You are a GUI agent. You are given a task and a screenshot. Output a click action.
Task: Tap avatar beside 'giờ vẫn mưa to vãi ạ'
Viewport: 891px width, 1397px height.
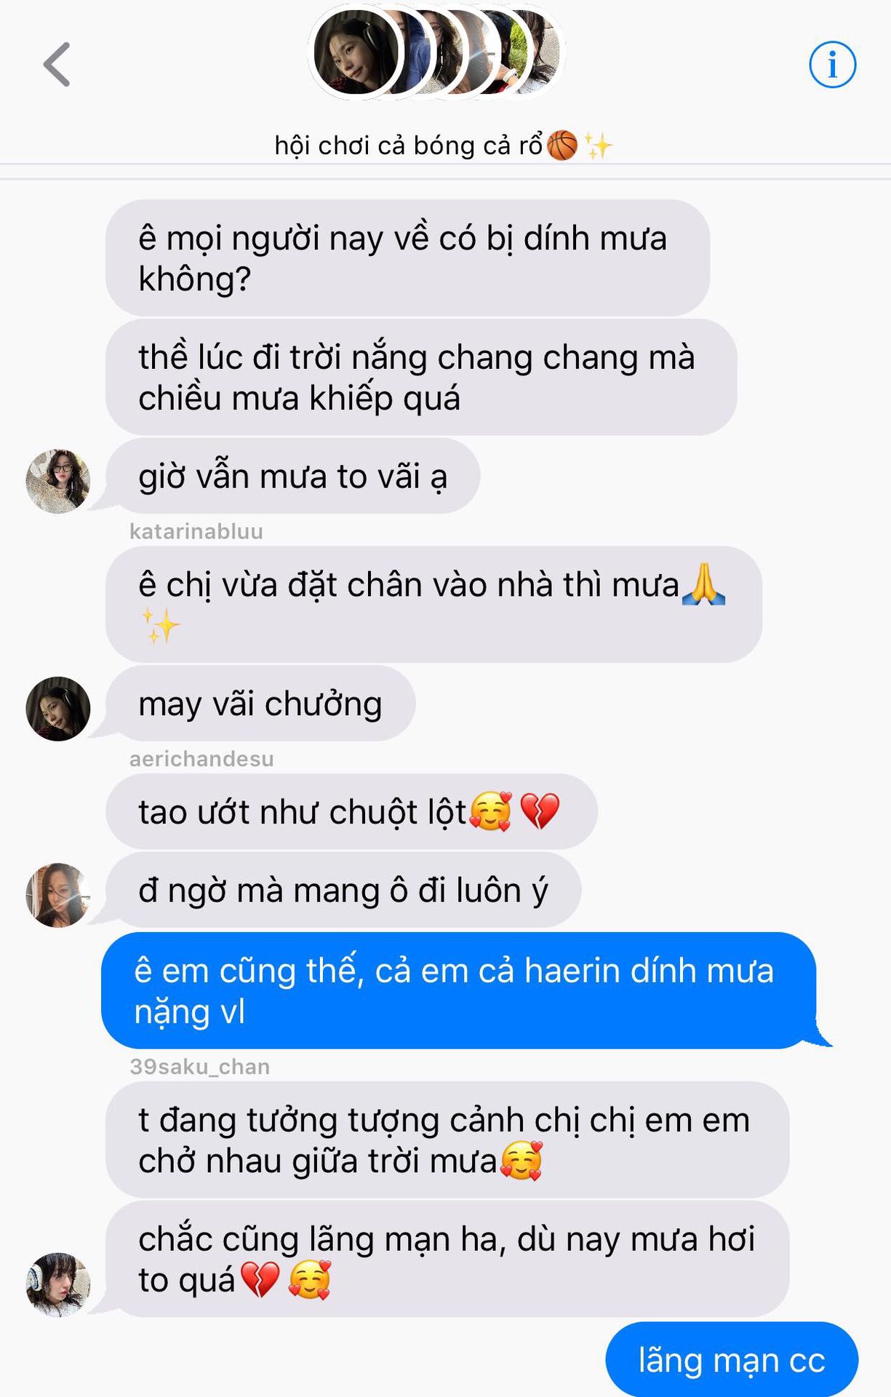(x=58, y=481)
